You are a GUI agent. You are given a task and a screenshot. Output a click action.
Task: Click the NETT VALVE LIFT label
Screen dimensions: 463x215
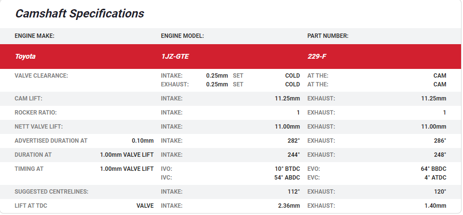(x=39, y=127)
